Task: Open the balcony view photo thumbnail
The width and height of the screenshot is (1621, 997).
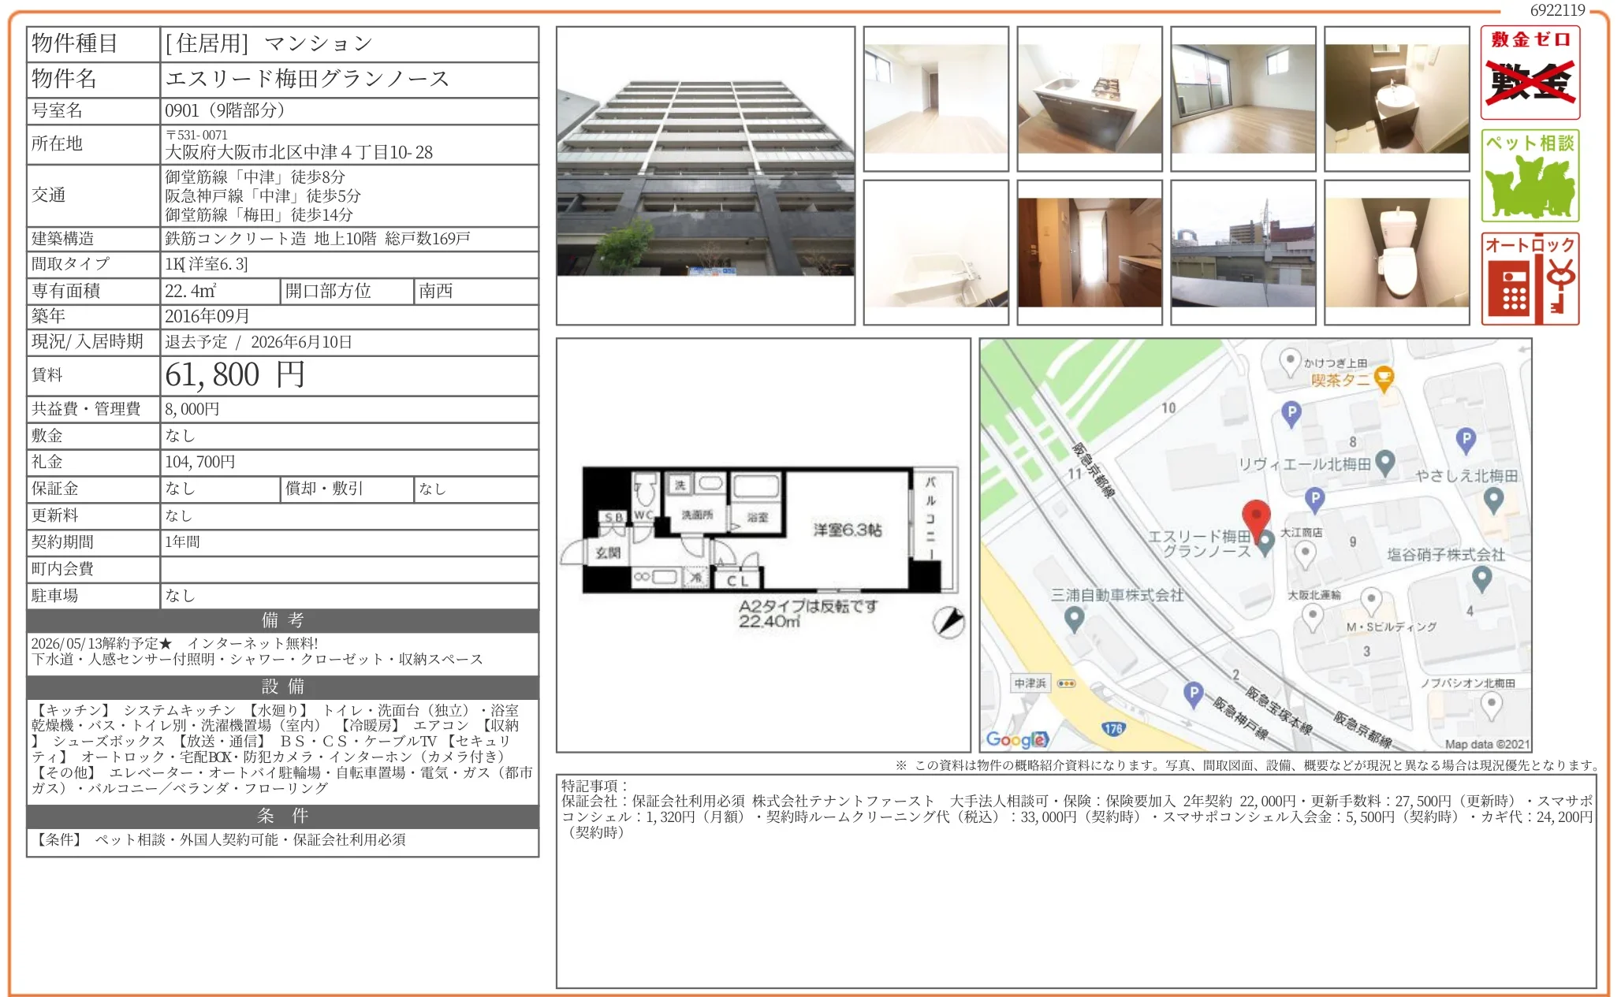Action: [x=1243, y=252]
